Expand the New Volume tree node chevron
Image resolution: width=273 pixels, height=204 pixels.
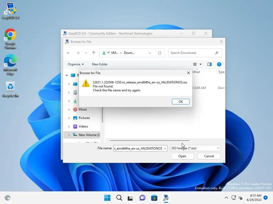69,135
